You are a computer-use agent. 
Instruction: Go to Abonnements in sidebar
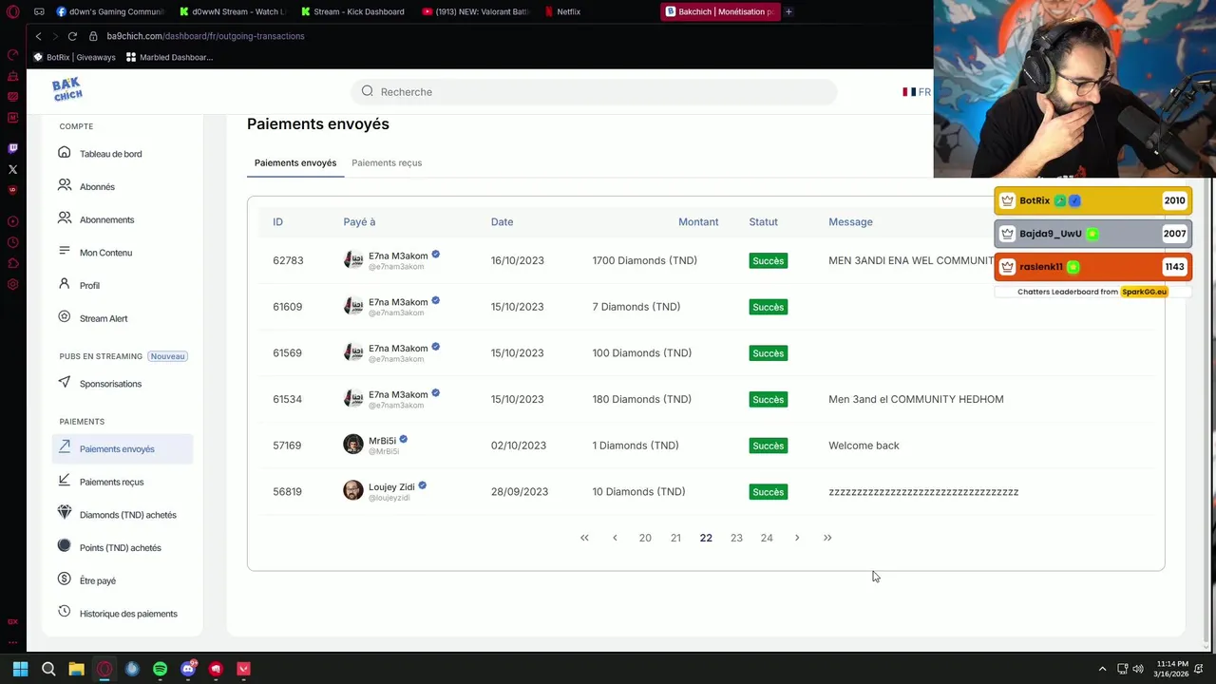tap(106, 219)
